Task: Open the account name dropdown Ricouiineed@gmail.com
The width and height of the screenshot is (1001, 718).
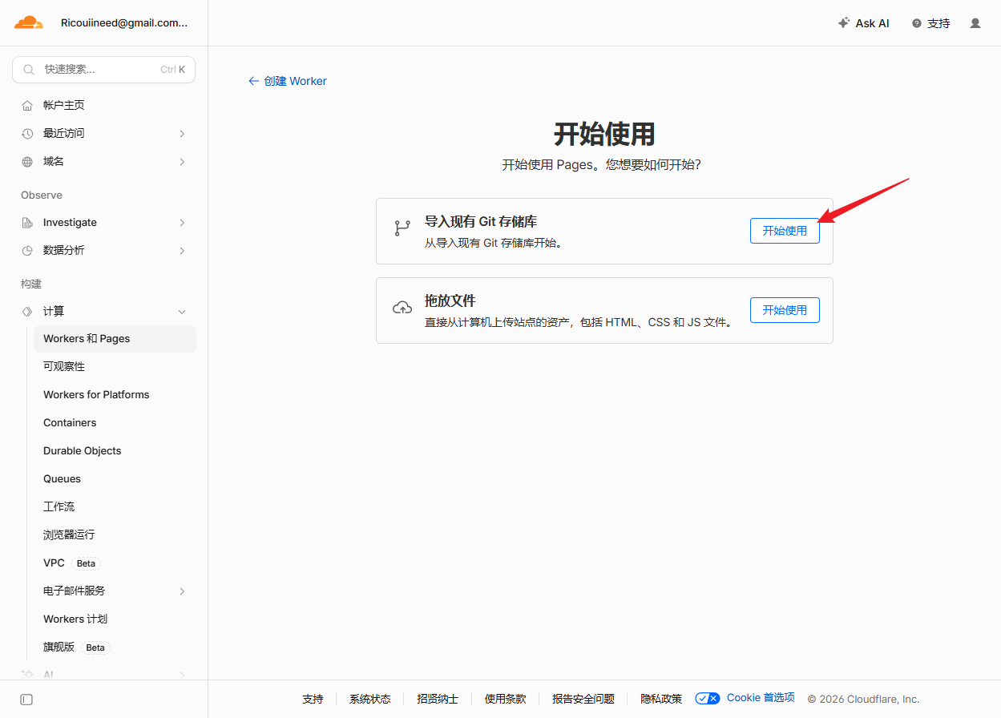Action: (124, 23)
